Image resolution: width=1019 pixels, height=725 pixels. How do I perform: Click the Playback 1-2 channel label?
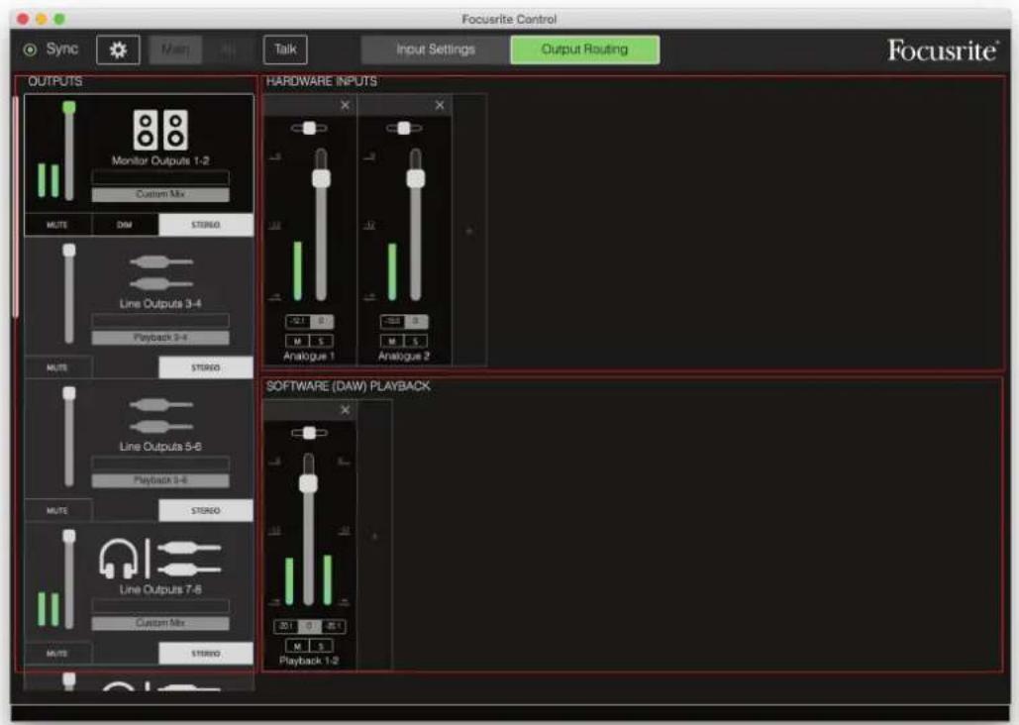click(x=309, y=661)
